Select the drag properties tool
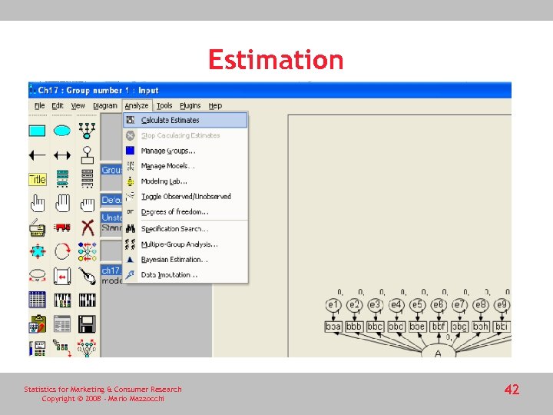 pyautogui.click(x=62, y=348)
